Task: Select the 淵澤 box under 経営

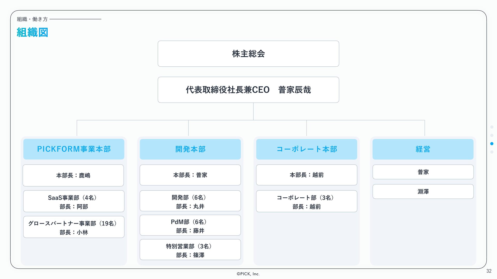Action: pyautogui.click(x=423, y=192)
